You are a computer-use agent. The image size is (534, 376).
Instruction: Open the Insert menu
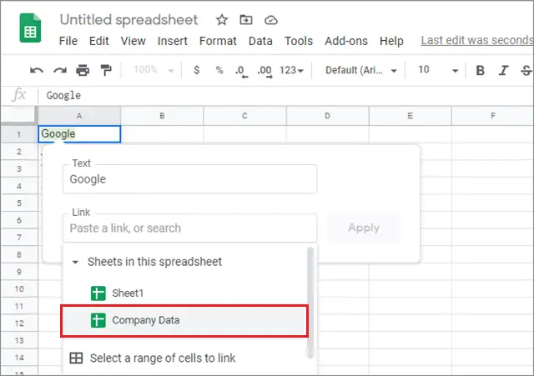point(173,41)
